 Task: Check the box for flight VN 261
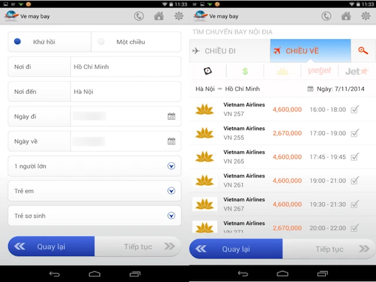(355, 180)
